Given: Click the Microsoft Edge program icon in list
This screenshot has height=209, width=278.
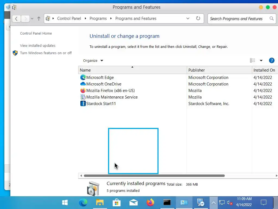Looking at the screenshot, I should (83, 77).
